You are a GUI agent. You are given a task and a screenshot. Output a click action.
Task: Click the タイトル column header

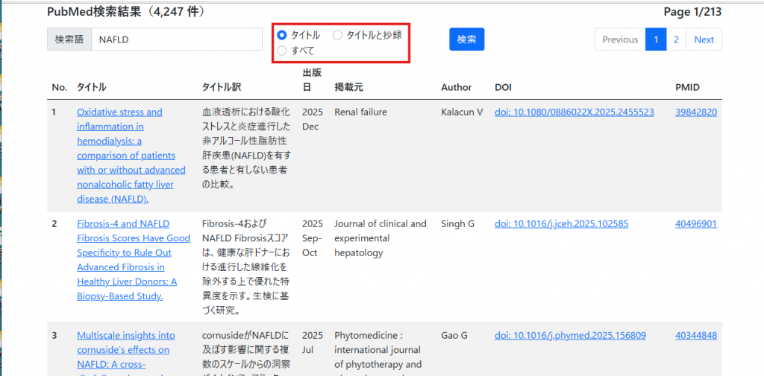tap(91, 88)
